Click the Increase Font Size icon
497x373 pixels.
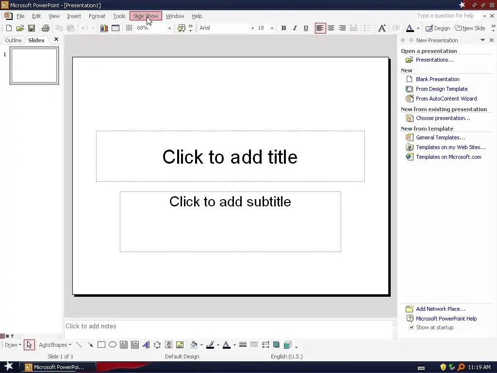tap(382, 28)
